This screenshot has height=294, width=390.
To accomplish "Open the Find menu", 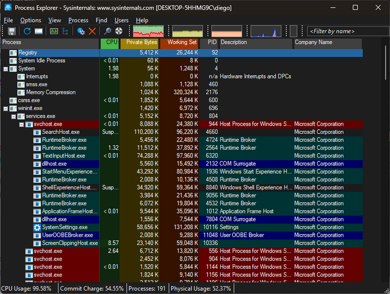I will pos(101,20).
